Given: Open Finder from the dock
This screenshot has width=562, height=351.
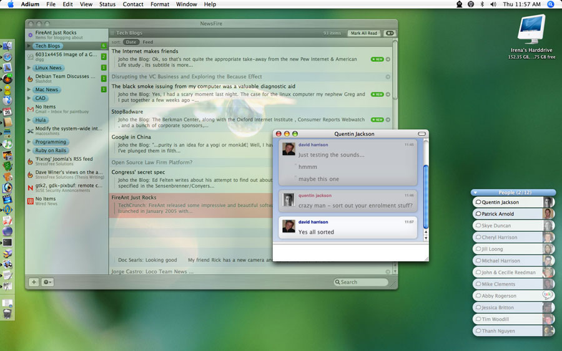Looking at the screenshot, I should (7, 46).
